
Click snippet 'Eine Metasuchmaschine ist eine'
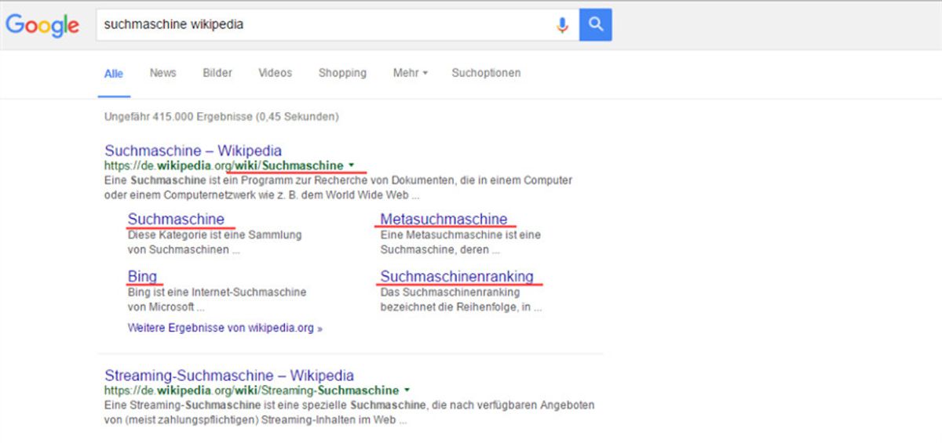click(x=461, y=241)
